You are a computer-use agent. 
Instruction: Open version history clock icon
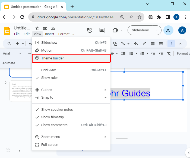90,30
